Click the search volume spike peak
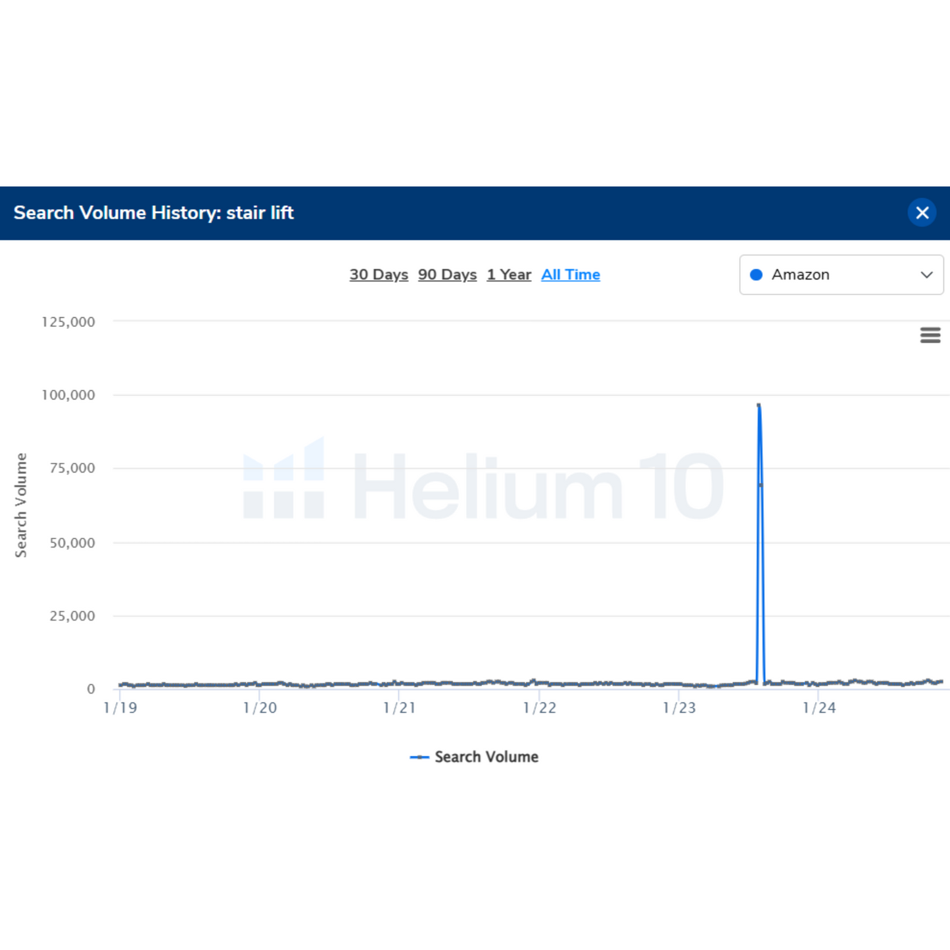950x950 pixels. [759, 405]
